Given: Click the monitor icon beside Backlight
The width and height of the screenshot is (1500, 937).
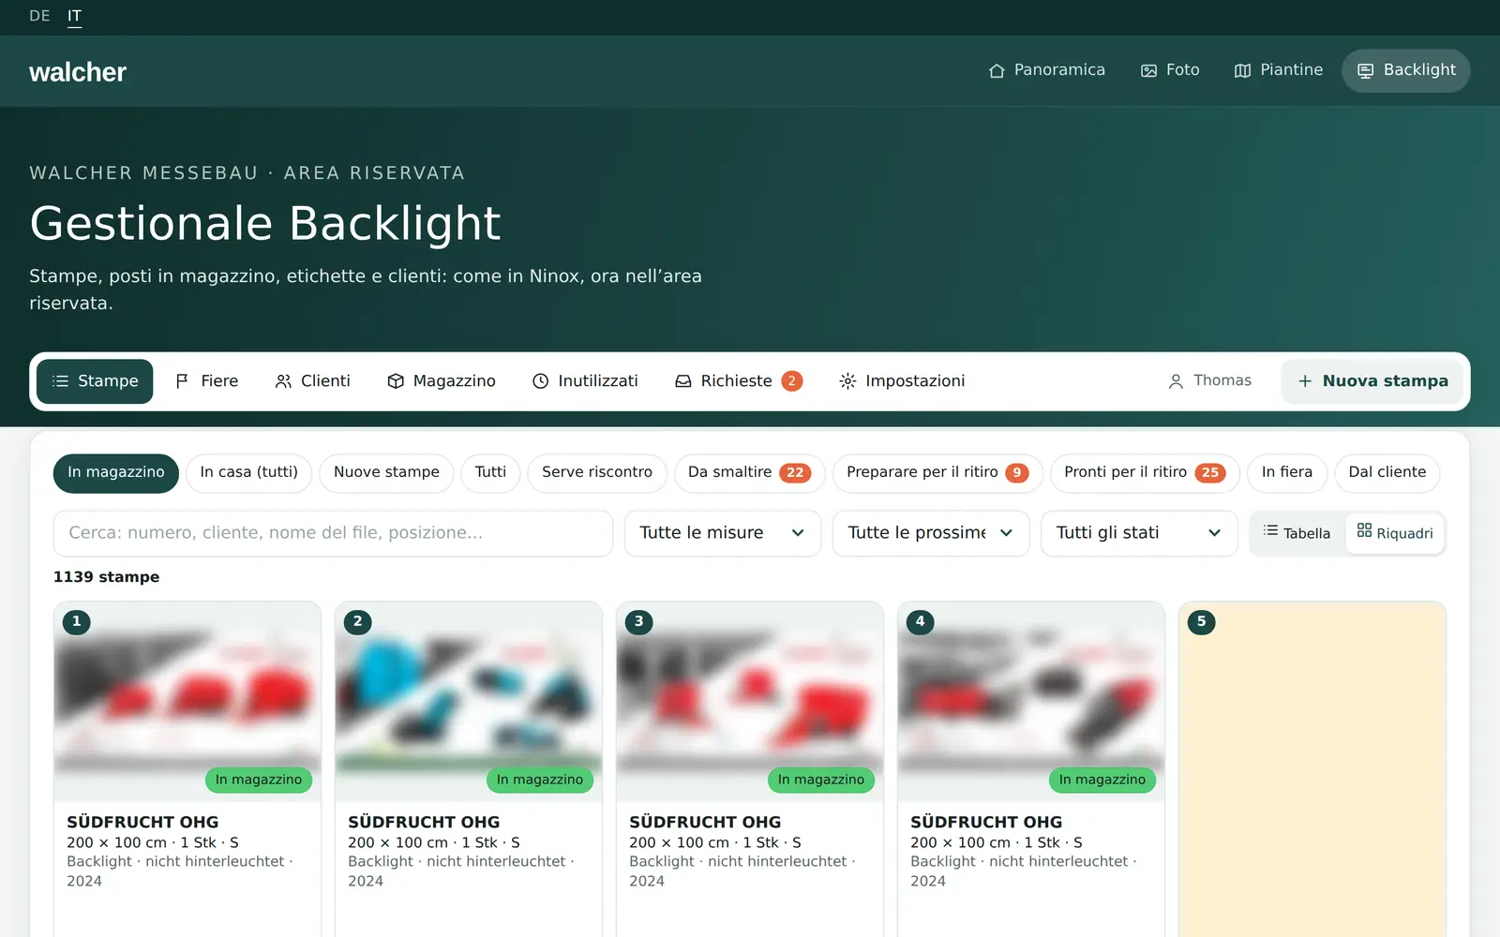Looking at the screenshot, I should tap(1366, 70).
